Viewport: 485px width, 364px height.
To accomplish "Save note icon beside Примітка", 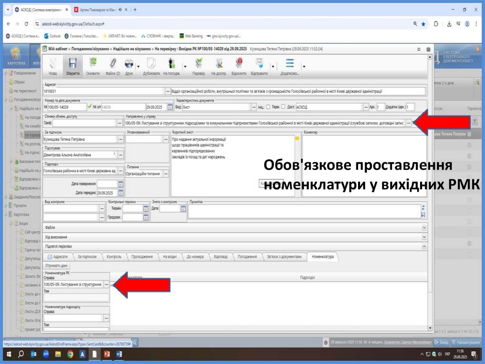I will [x=423, y=215].
